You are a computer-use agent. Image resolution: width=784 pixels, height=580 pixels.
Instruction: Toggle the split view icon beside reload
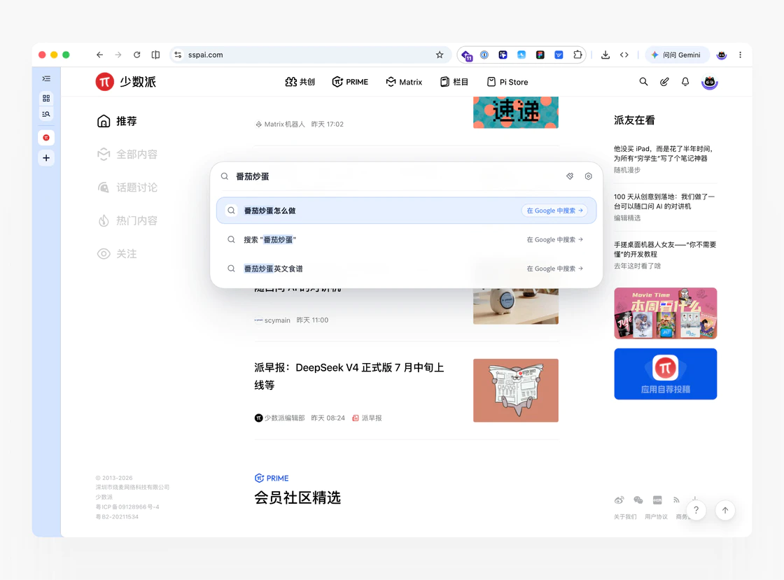pyautogui.click(x=155, y=55)
